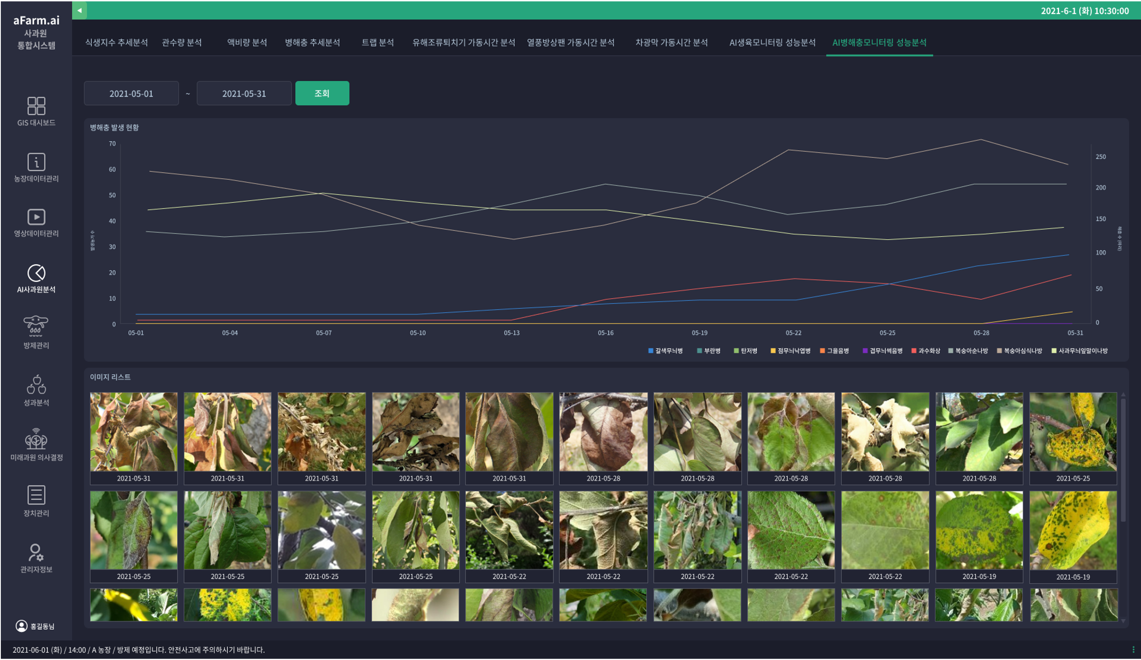1141x660 pixels.
Task: Open end date field 2021-05-31
Action: coord(244,93)
